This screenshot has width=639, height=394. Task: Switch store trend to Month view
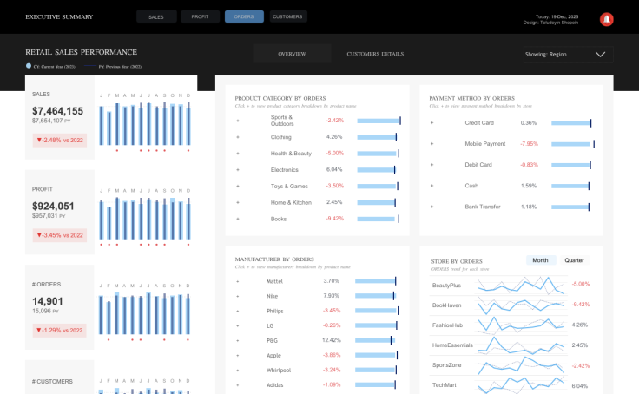pyautogui.click(x=540, y=260)
